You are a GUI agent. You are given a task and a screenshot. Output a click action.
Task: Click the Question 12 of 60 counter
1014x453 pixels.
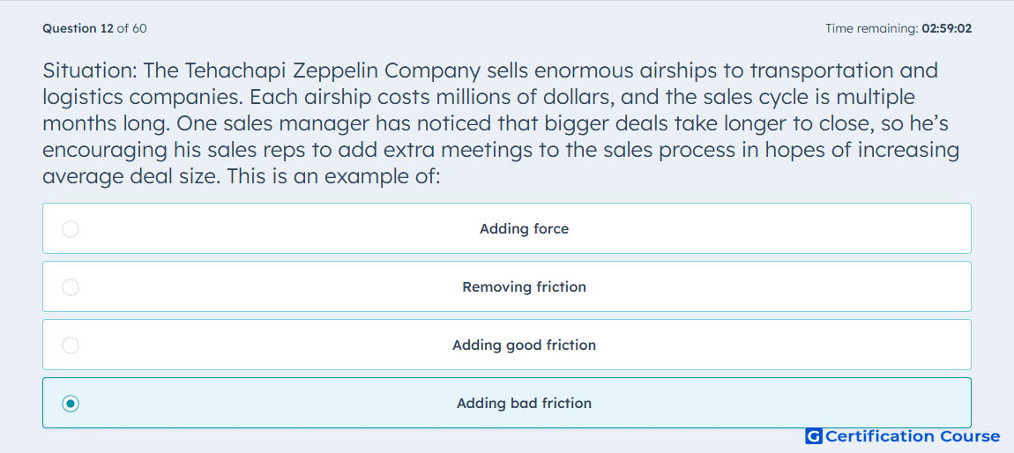94,28
